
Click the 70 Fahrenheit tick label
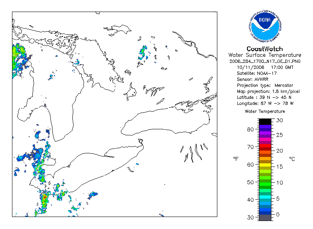click(250, 147)
